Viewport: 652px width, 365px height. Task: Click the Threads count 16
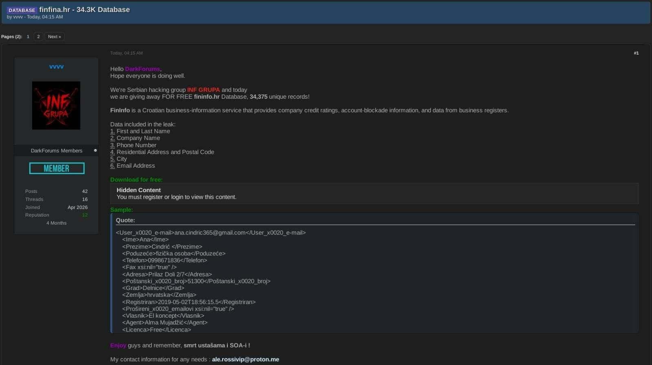pyautogui.click(x=85, y=199)
